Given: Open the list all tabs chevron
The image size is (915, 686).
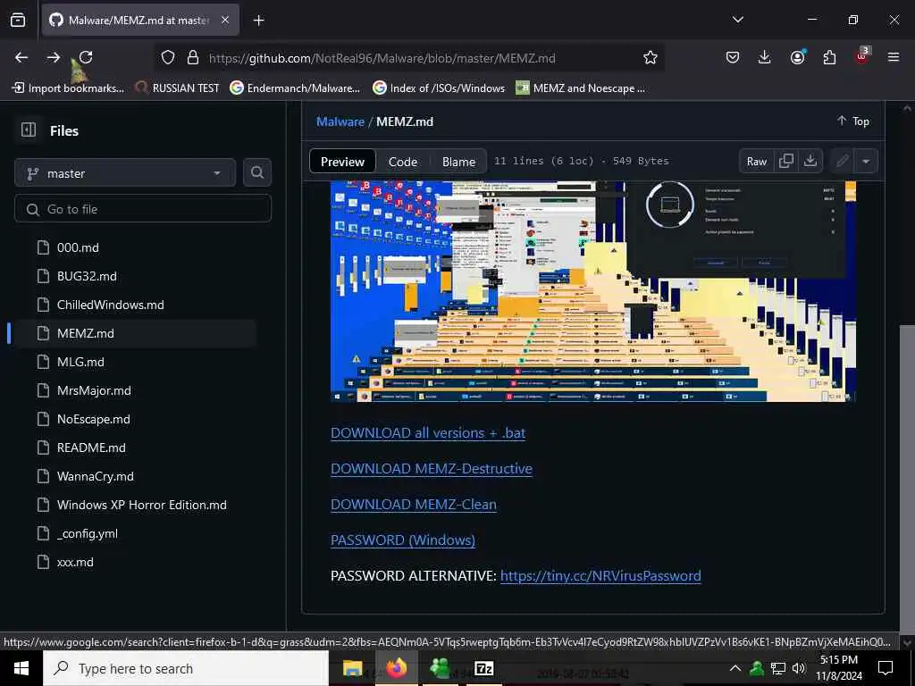Looking at the screenshot, I should 737,20.
